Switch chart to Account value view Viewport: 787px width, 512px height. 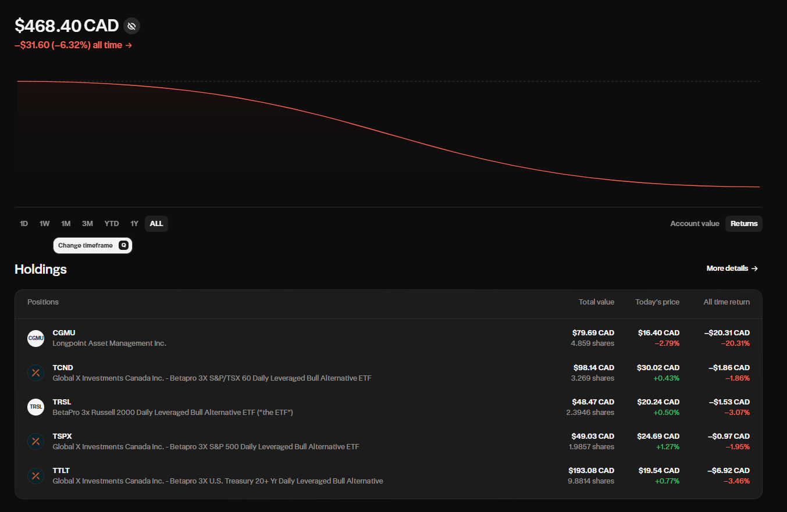click(x=695, y=224)
